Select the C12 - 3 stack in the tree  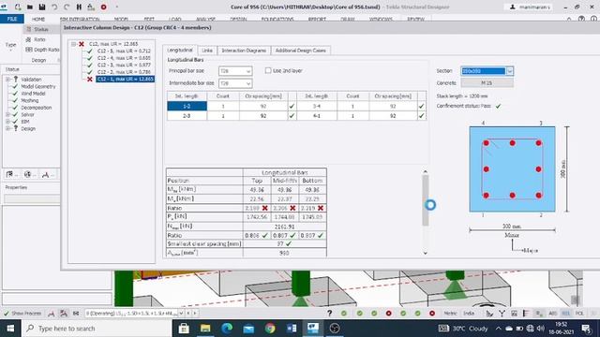[124, 65]
